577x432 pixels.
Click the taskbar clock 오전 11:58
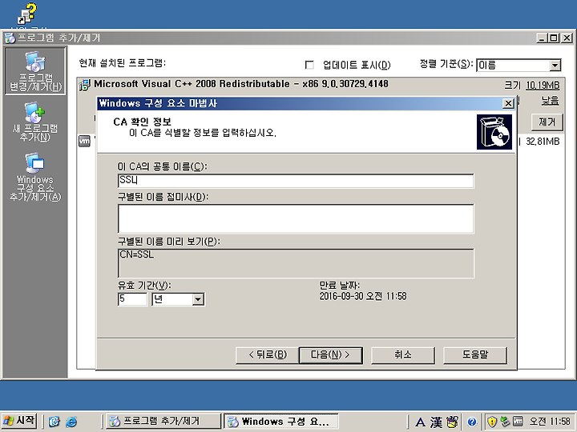550,422
